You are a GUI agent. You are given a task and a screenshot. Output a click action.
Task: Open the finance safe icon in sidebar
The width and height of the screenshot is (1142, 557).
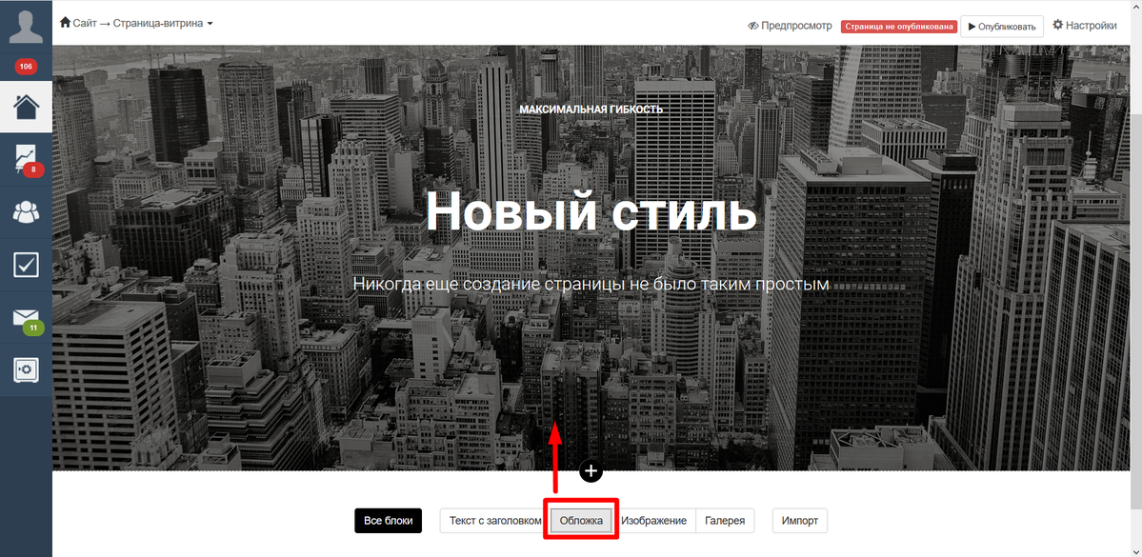coord(27,369)
